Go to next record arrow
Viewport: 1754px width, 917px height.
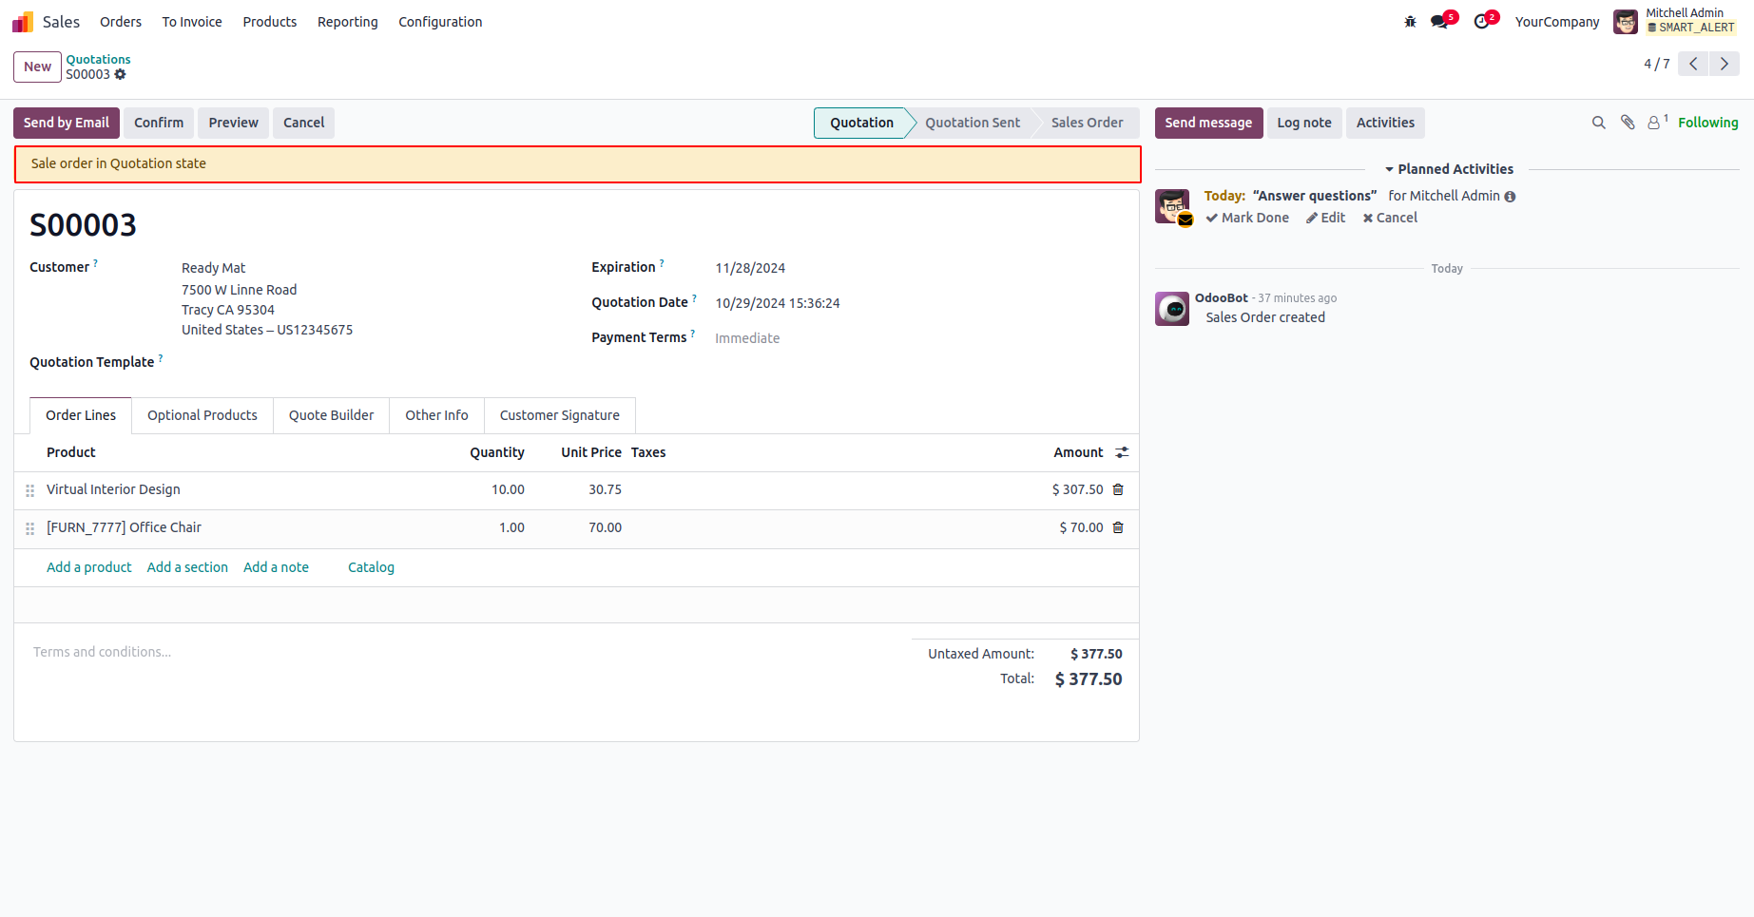[1724, 64]
